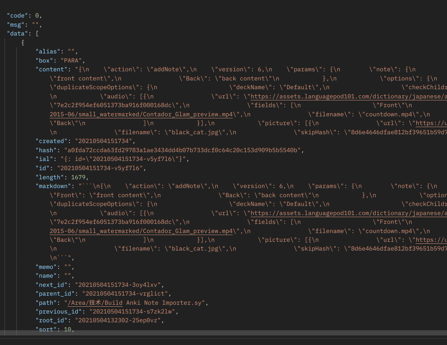The image size is (447, 345).
Task: Select the ial value with id=
Action: (x=123, y=159)
